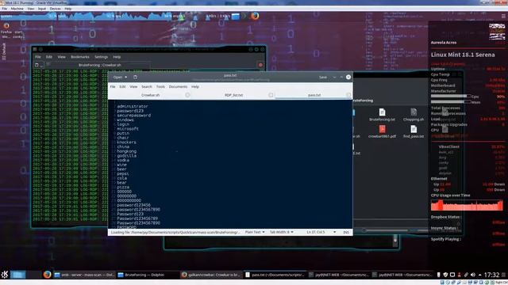Close the Crowbar.sh tab in gedit

[187, 95]
